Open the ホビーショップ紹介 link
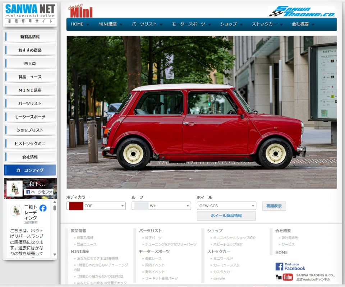 click(228, 244)
